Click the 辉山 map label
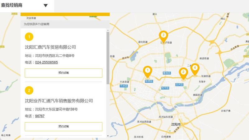This screenshot has width=249, height=140. click(223, 19)
